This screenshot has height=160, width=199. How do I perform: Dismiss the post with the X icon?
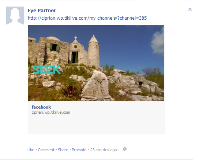[190, 9]
